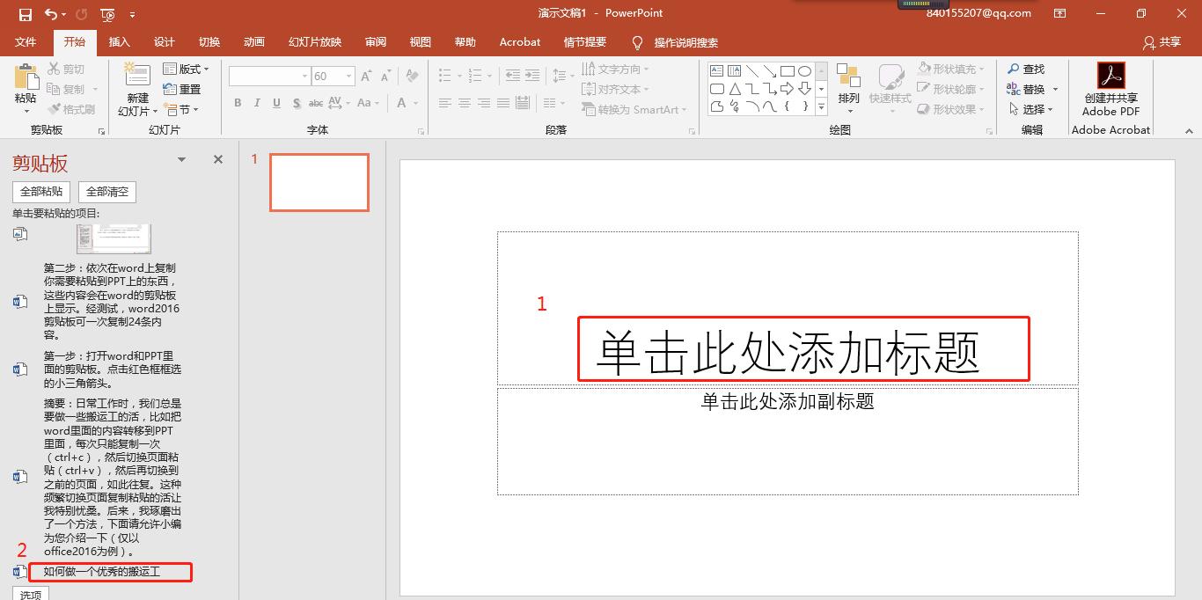The width and height of the screenshot is (1202, 600).
Task: Switch to the 插入 (Insert) ribbon tab
Action: [x=121, y=41]
